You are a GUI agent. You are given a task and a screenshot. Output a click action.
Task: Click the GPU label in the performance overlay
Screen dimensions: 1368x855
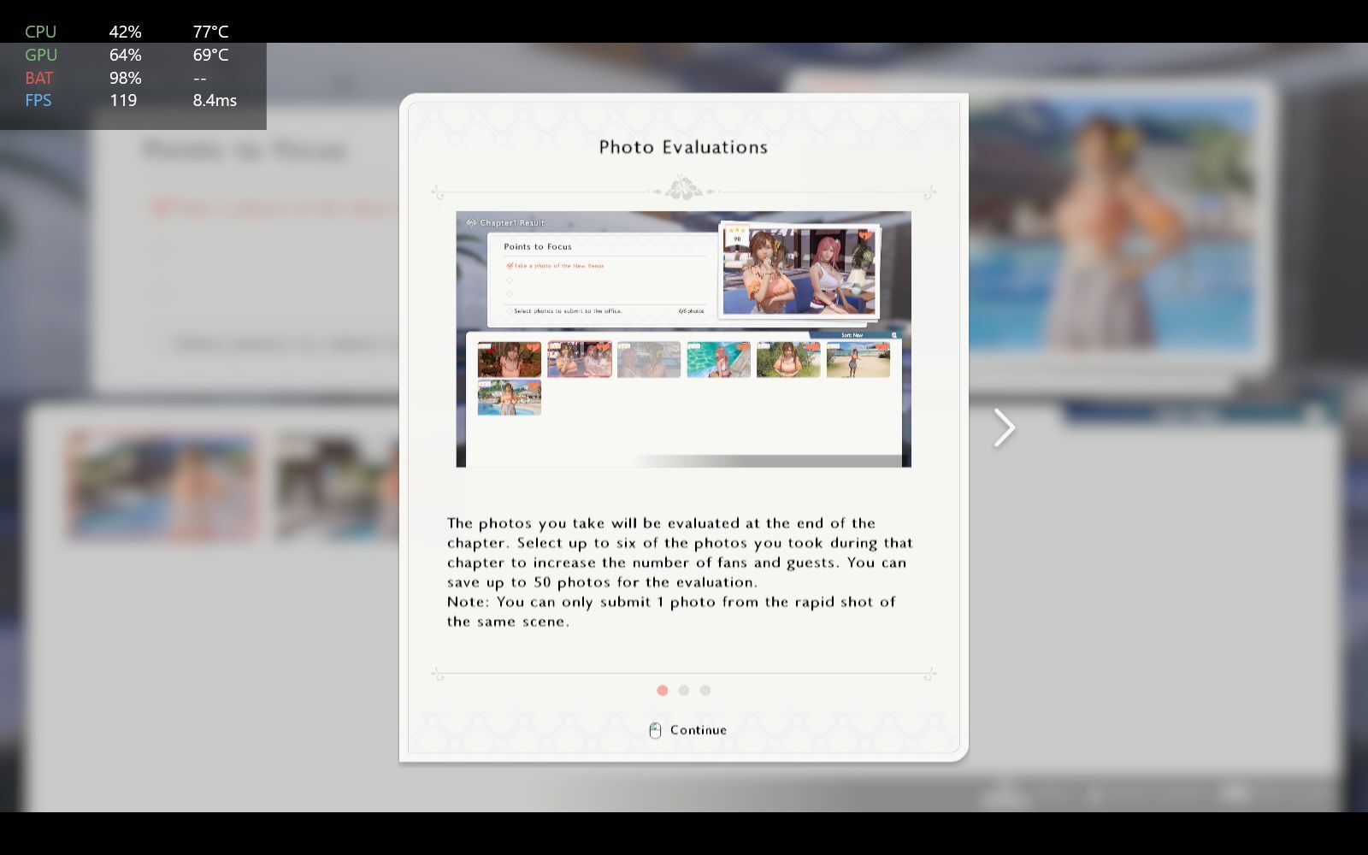click(x=41, y=55)
